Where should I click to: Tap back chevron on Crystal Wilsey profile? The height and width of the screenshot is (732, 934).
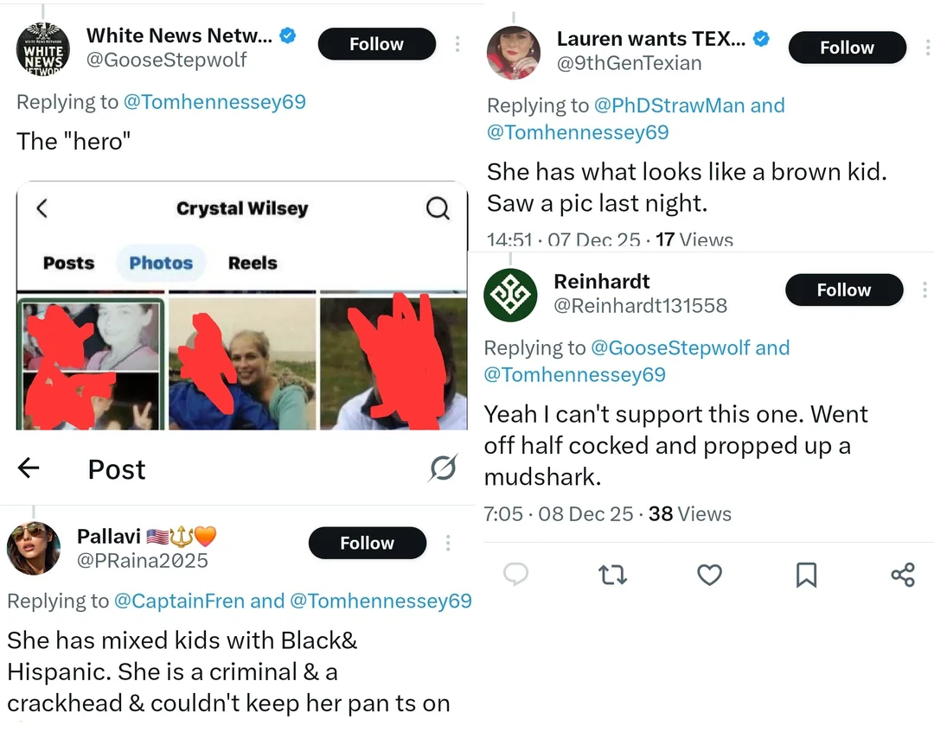click(42, 208)
